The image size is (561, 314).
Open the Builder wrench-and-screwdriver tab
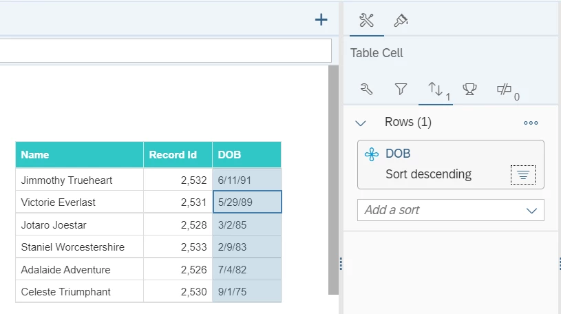(x=366, y=20)
